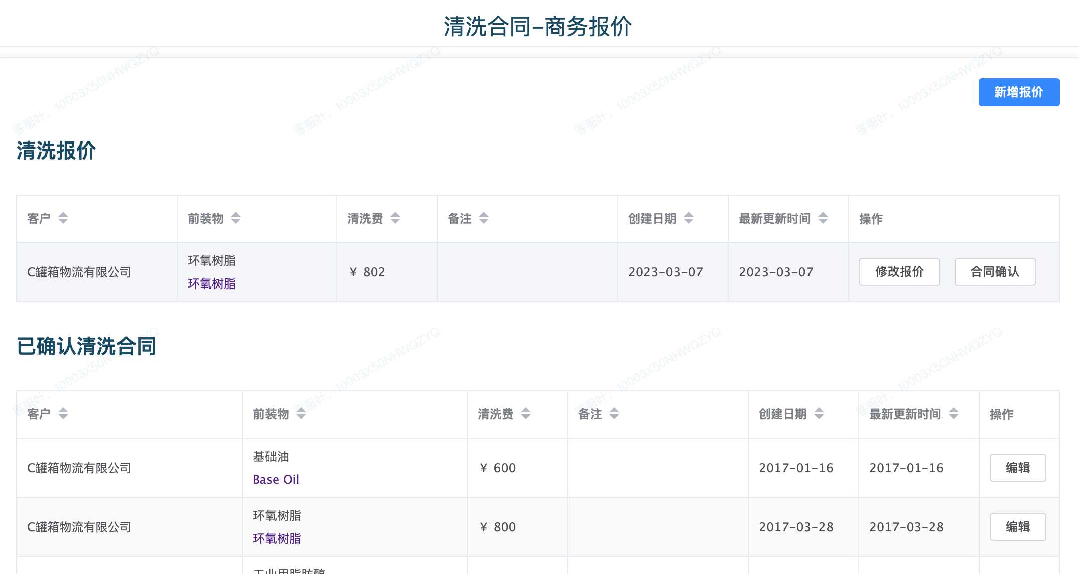Open the Base Oil link

coord(276,479)
